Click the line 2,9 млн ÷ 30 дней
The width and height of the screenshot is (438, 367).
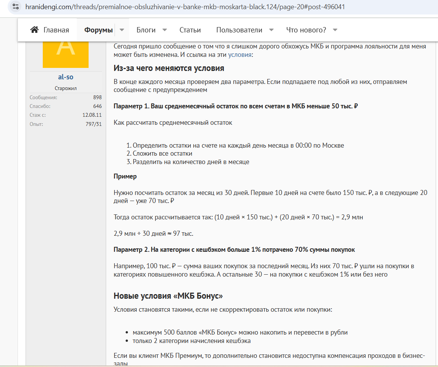click(x=154, y=233)
